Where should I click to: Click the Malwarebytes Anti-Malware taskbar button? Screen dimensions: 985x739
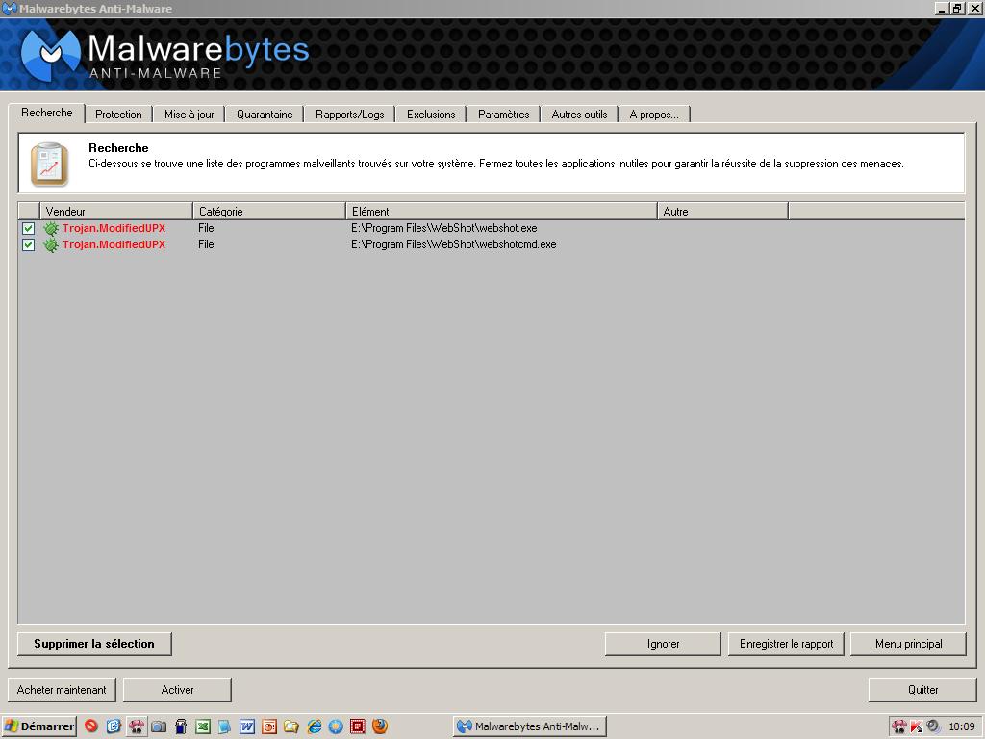tap(530, 726)
